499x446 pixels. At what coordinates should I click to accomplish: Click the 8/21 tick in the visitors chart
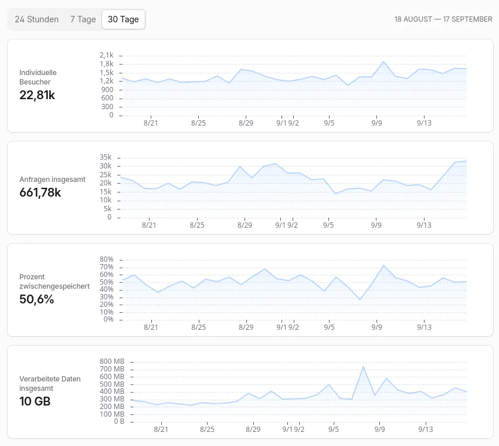coord(151,123)
